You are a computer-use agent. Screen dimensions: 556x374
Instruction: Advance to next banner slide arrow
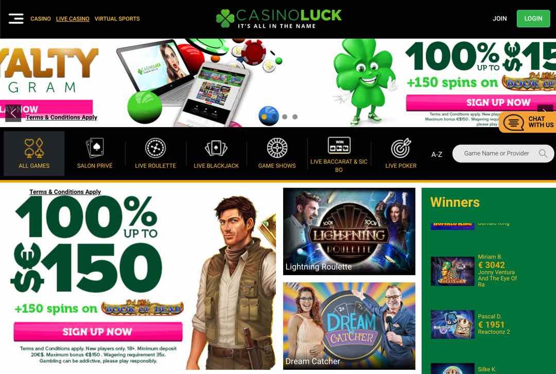545,109
